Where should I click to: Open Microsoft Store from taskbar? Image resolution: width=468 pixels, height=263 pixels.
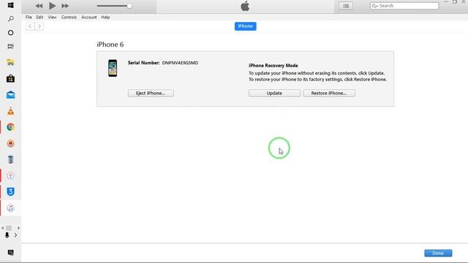coord(10,78)
